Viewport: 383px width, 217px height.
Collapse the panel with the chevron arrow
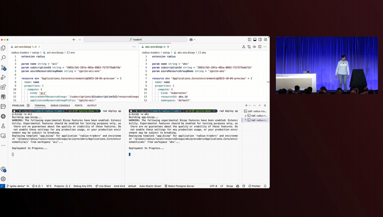coord(260,106)
